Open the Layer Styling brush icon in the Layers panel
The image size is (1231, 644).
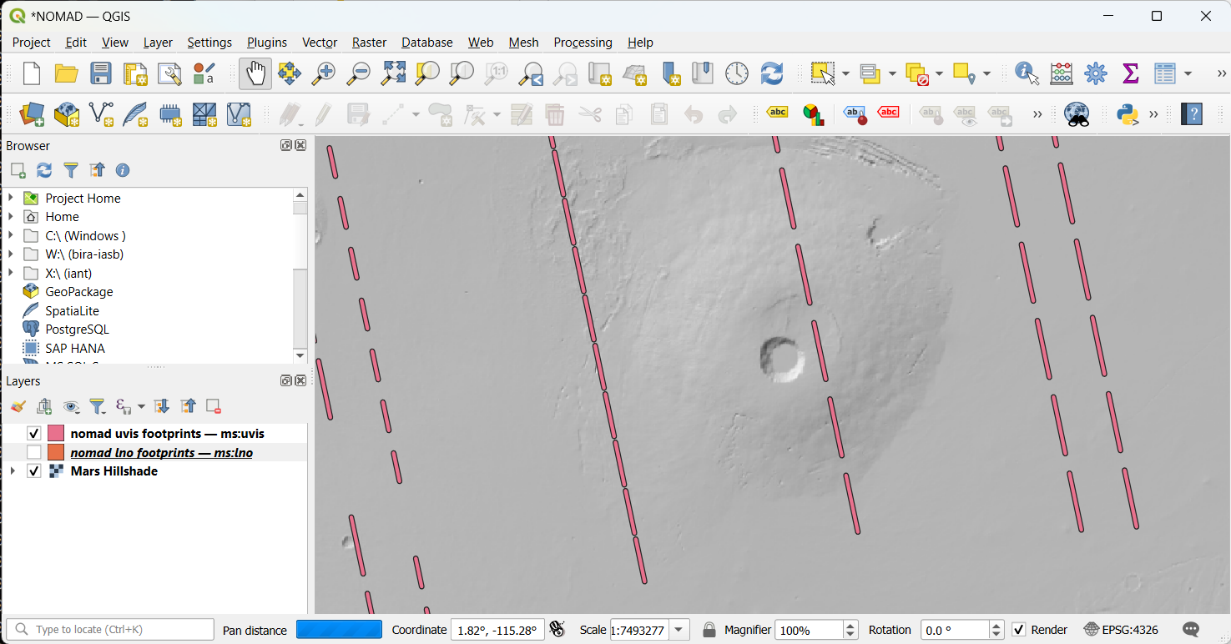(x=18, y=406)
